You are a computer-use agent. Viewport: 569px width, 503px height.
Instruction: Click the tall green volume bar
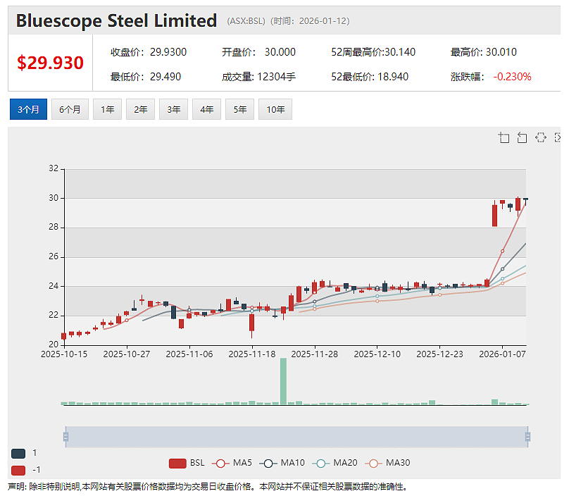[283, 381]
